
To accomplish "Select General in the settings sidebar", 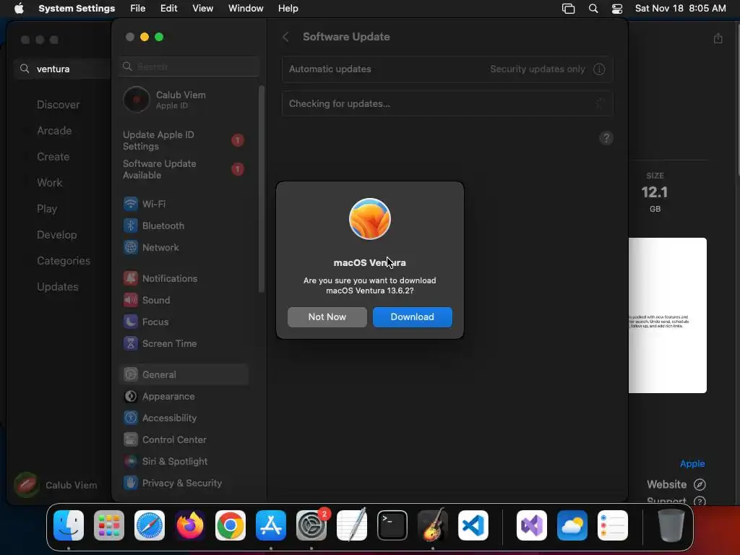I will 184,375.
